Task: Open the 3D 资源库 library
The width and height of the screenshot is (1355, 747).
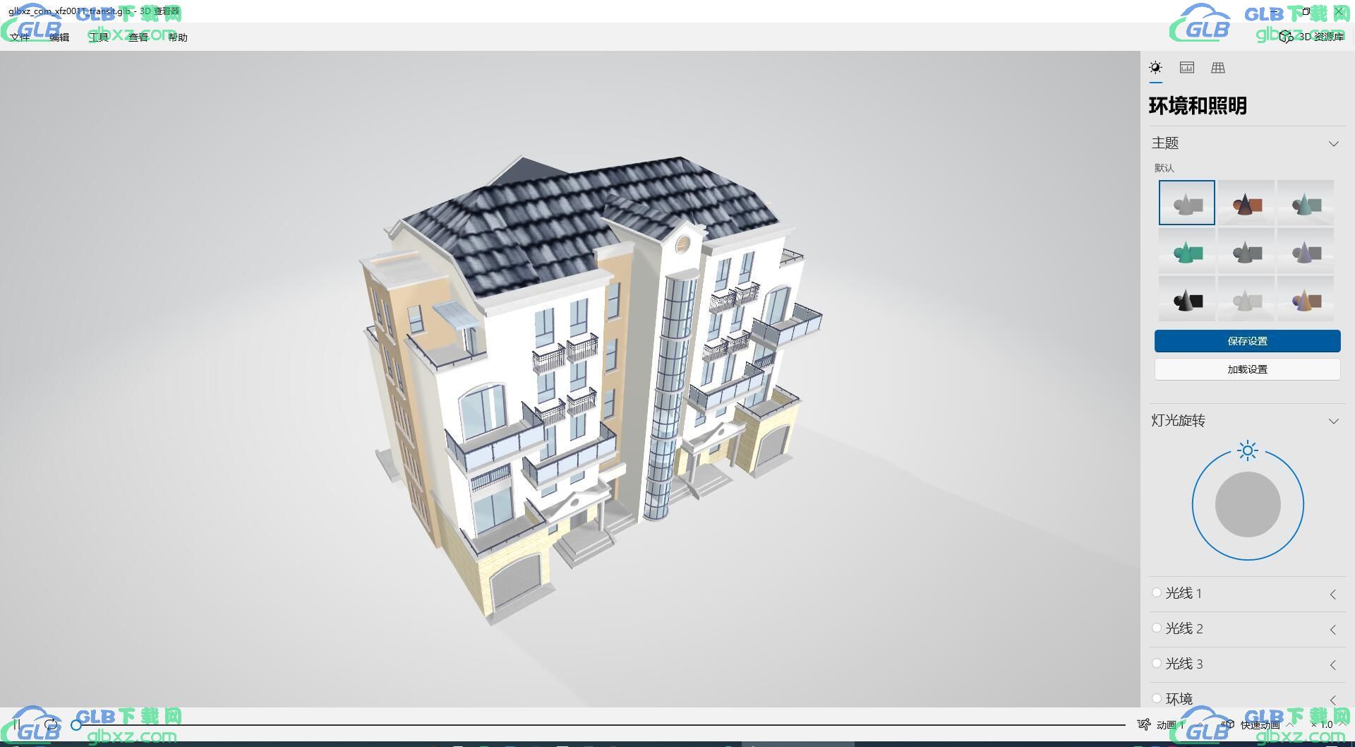Action: click(1313, 37)
